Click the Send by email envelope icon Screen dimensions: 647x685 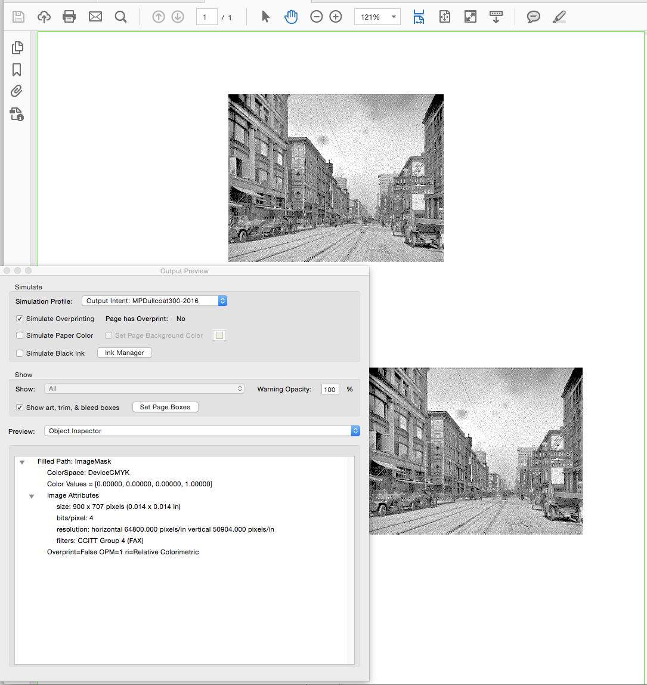[95, 17]
